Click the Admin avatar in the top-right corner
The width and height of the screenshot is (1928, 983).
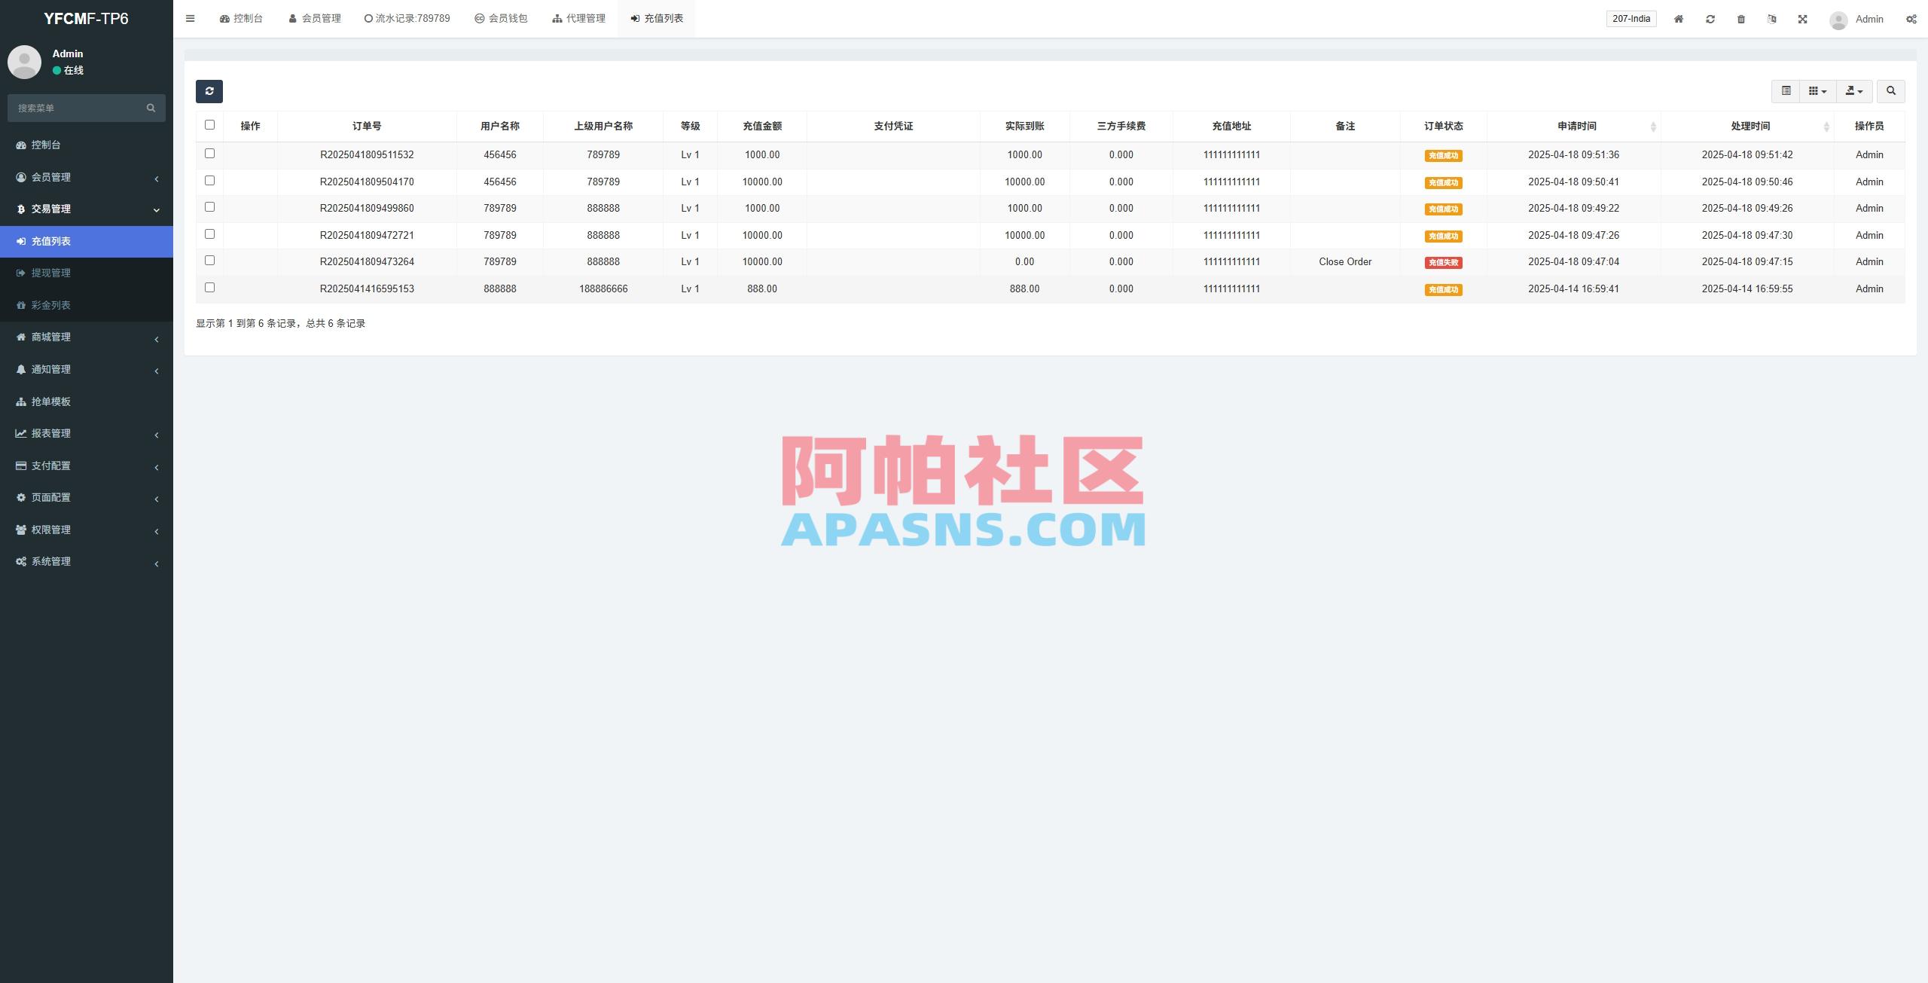(x=1838, y=18)
